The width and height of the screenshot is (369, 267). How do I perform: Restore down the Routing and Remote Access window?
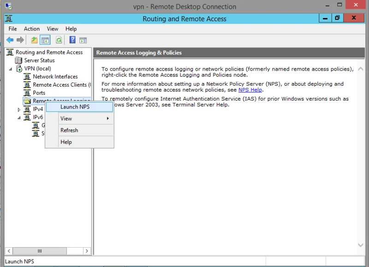[x=338, y=18]
